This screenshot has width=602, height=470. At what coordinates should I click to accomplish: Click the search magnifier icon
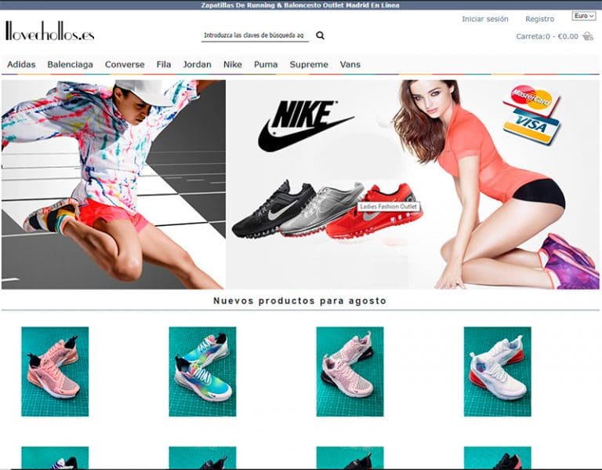coord(320,35)
